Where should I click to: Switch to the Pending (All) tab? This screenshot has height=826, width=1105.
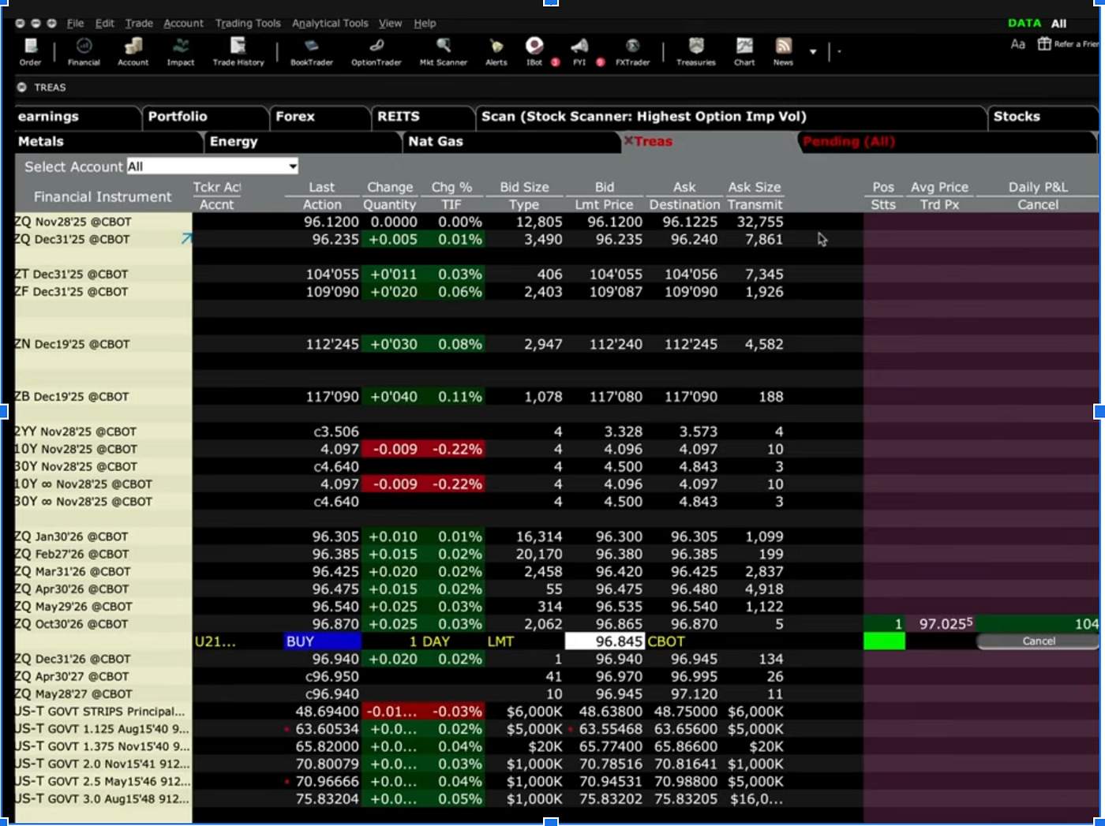coord(947,142)
